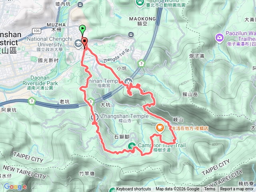
Task: Click the gondola station icon near Maokong
Action: click(x=131, y=35)
